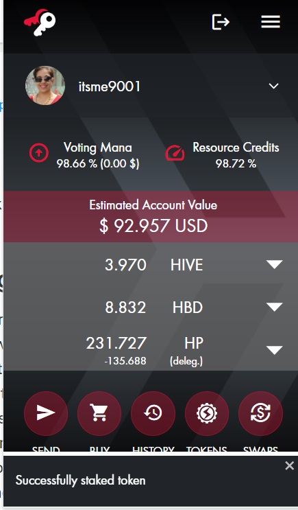Click the delegated HP amount -135.688
298x510 pixels.
125,361
